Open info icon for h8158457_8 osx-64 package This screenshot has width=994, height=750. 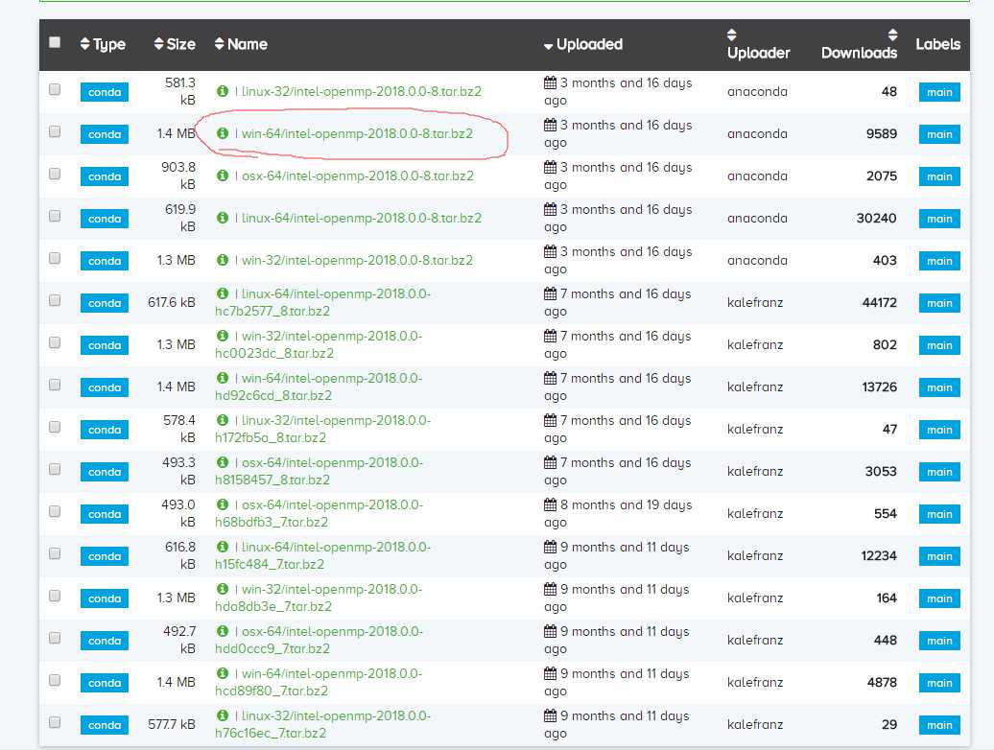tap(222, 462)
